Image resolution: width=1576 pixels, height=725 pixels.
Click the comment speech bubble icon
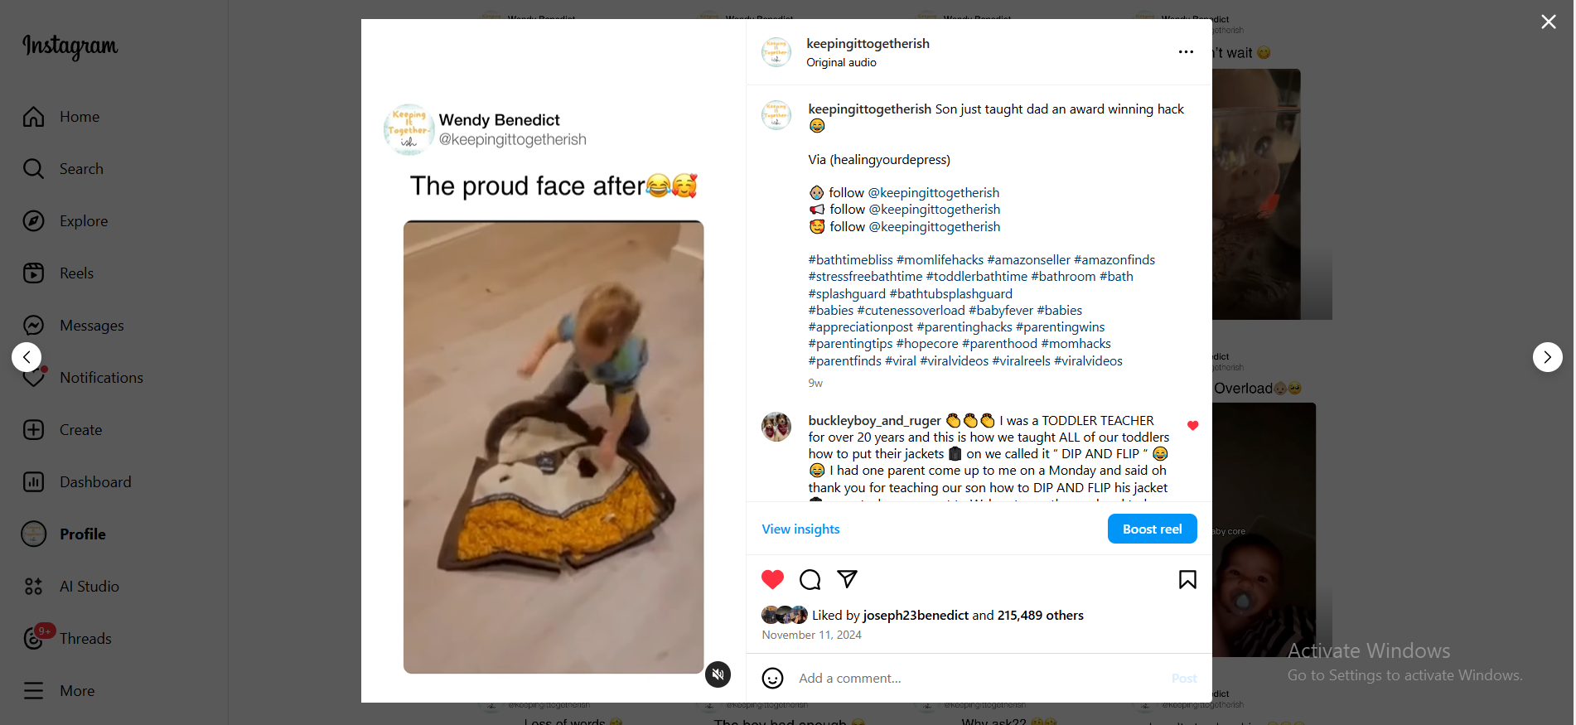[x=810, y=580]
